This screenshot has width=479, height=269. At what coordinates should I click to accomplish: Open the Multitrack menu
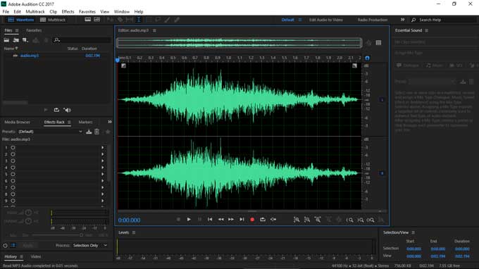pyautogui.click(x=35, y=11)
